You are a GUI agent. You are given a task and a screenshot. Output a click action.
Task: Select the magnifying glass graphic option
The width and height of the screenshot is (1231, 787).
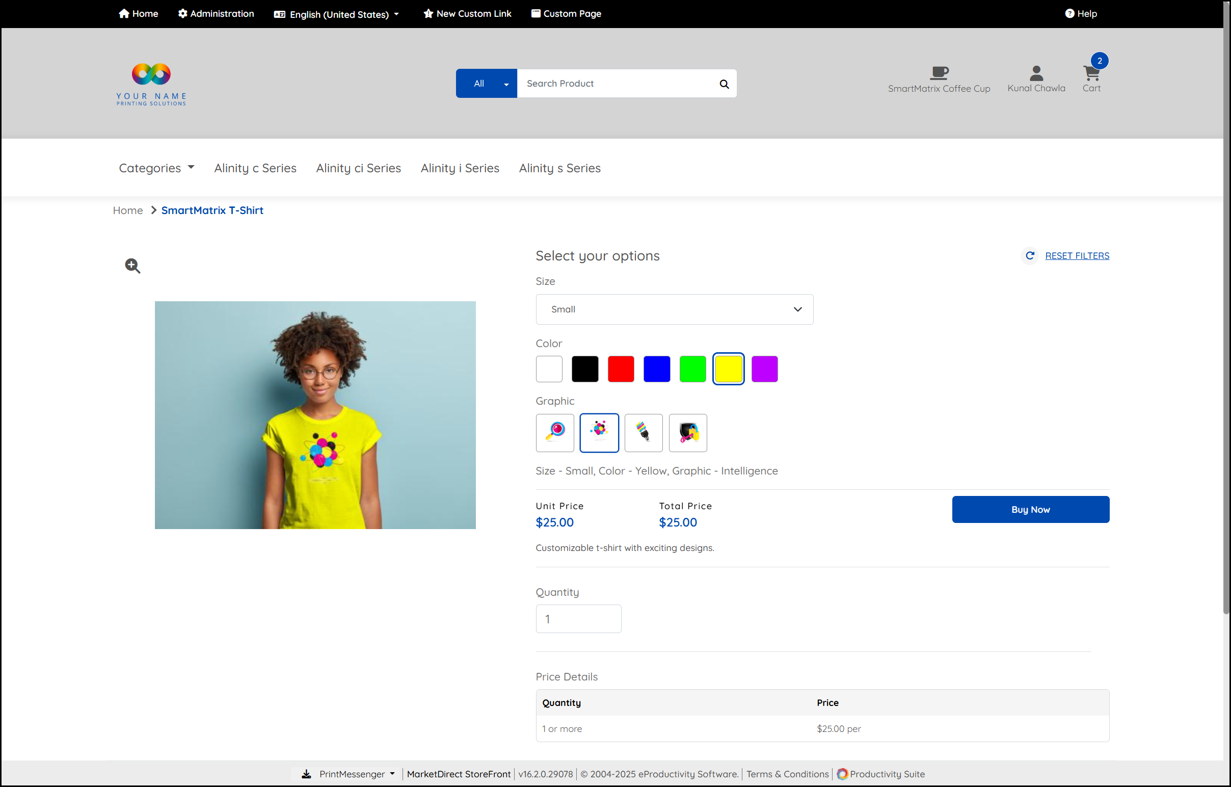[555, 433]
